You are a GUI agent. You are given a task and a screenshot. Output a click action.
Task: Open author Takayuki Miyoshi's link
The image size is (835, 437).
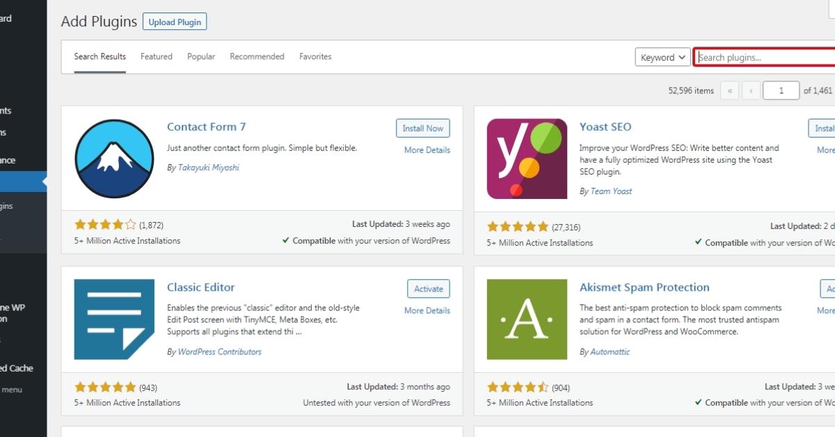209,168
